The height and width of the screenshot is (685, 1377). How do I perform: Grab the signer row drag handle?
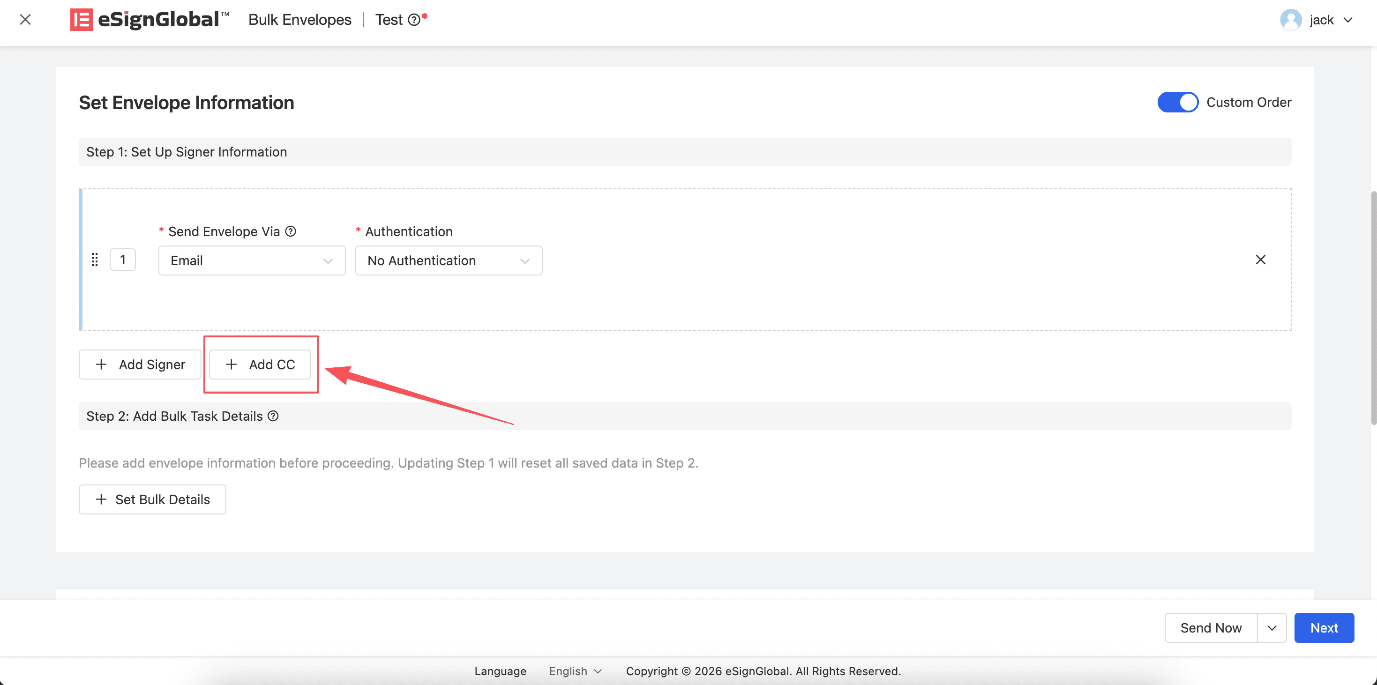pos(95,260)
